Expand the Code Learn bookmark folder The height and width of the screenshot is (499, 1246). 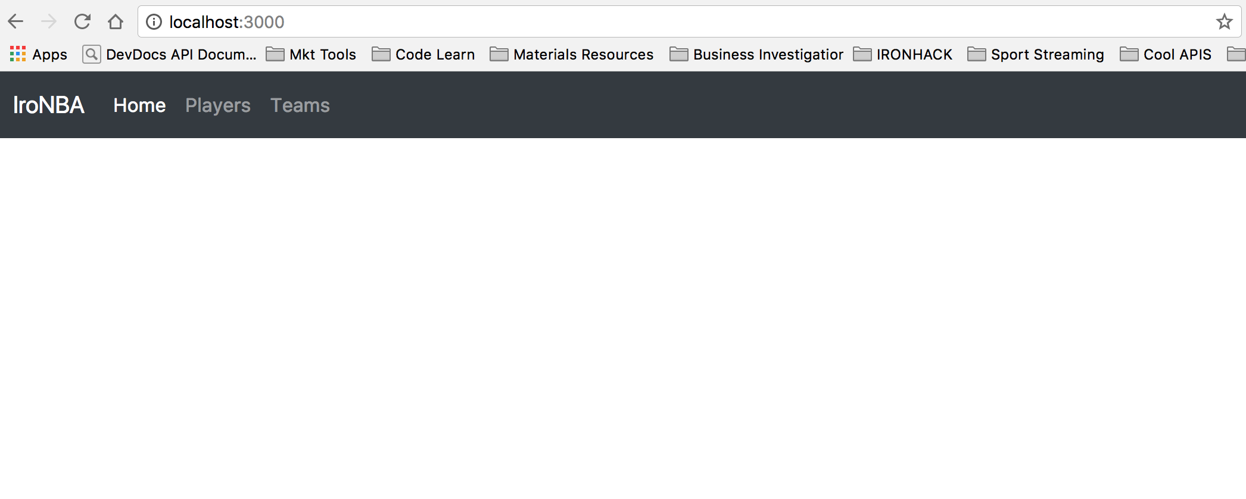point(423,54)
